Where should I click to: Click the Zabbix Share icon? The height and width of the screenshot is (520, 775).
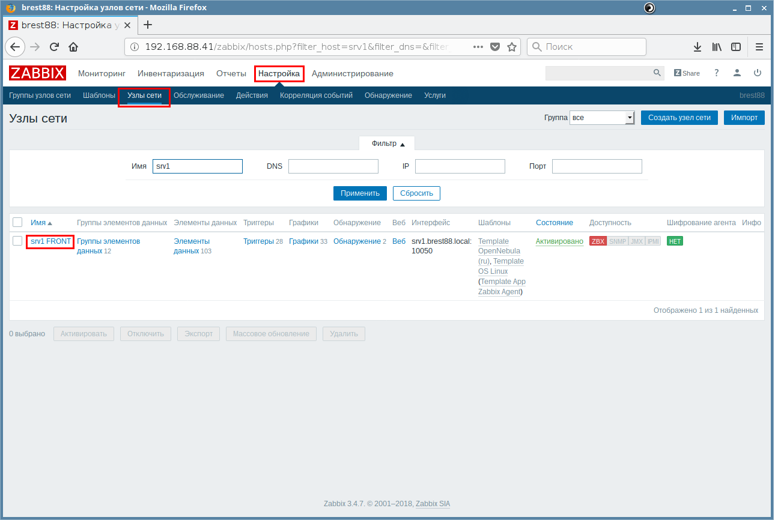click(x=687, y=73)
